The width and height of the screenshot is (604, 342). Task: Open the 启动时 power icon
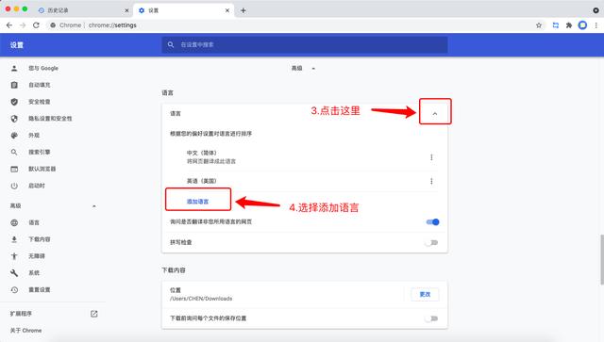(14, 186)
